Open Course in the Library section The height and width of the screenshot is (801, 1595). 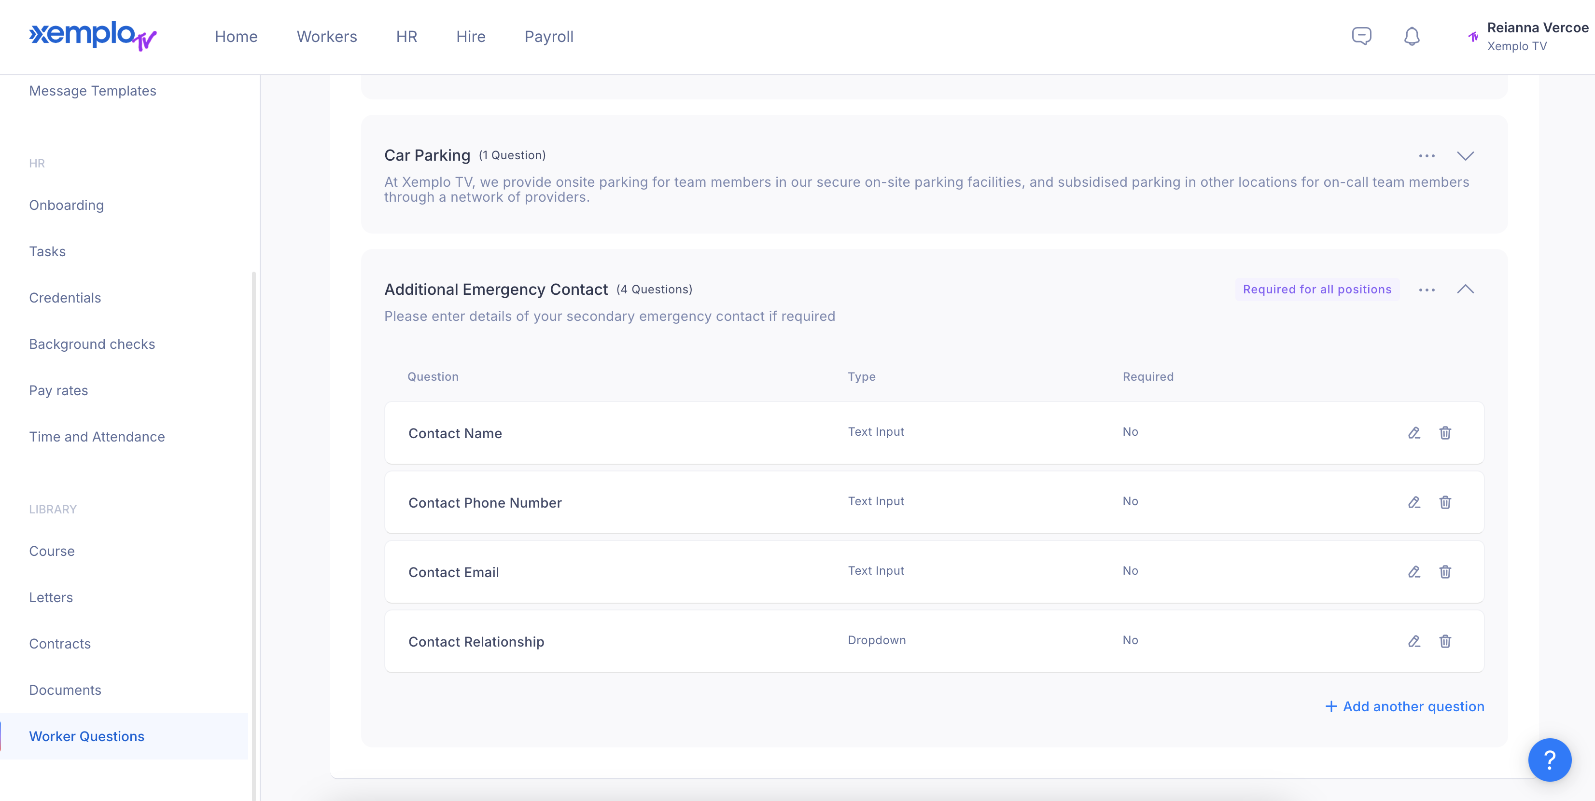click(x=51, y=551)
